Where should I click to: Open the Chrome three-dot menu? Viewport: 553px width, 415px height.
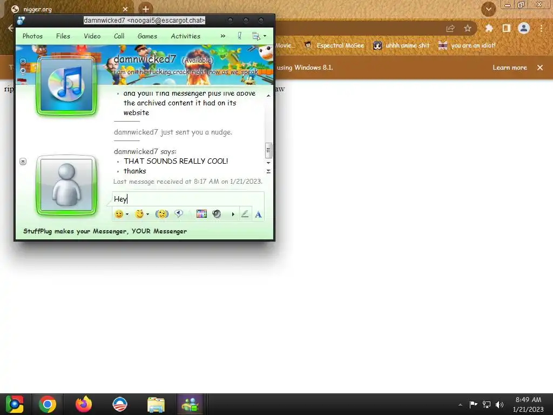tap(541, 28)
